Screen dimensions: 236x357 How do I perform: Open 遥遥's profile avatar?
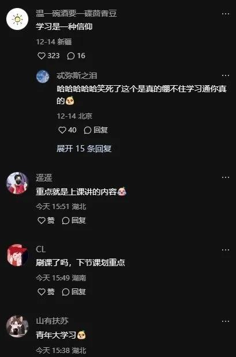click(17, 183)
